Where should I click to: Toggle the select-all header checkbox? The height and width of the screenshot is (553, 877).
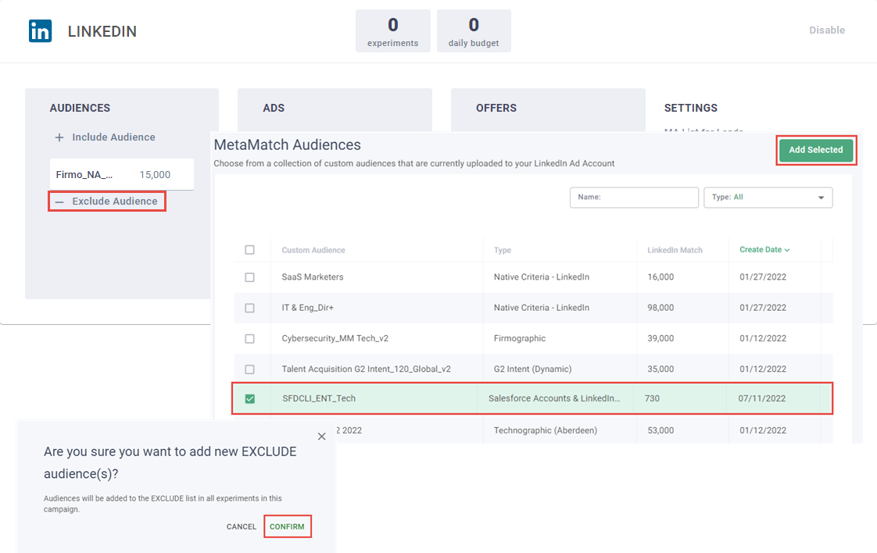click(250, 250)
